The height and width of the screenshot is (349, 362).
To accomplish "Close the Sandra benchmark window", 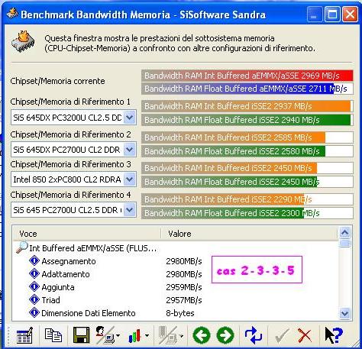I will (x=350, y=14).
